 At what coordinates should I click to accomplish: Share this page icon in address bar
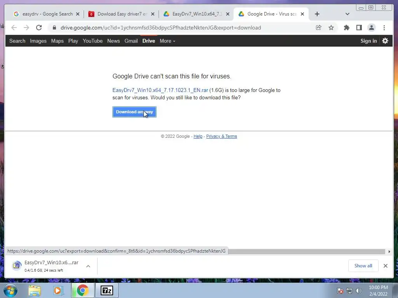pyautogui.click(x=319, y=28)
